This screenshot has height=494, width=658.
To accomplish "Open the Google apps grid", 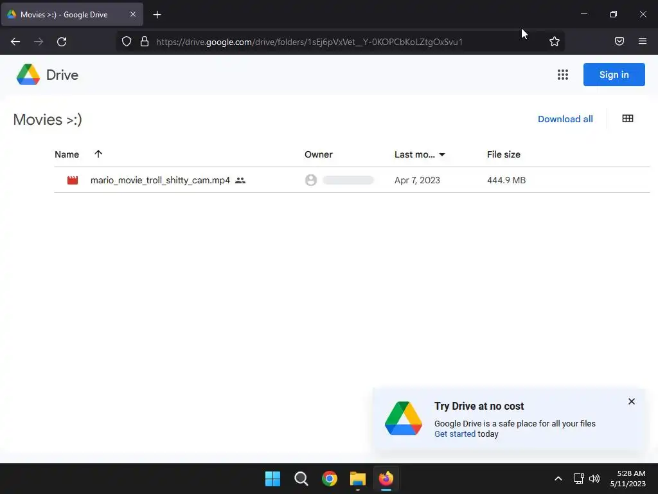I will tap(563, 75).
